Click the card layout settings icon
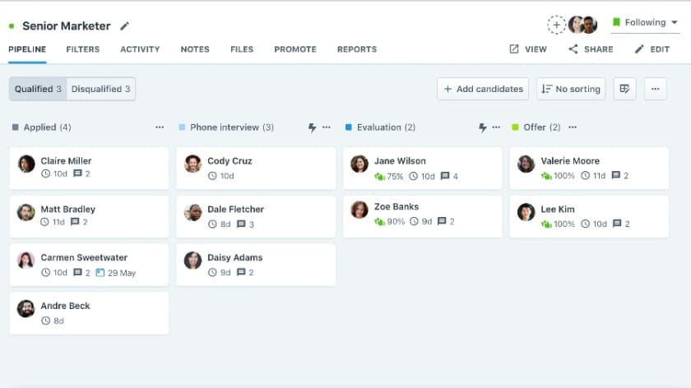Image resolution: width=691 pixels, height=388 pixels. 625,89
